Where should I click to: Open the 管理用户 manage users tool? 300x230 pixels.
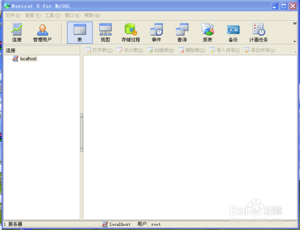pyautogui.click(x=43, y=33)
